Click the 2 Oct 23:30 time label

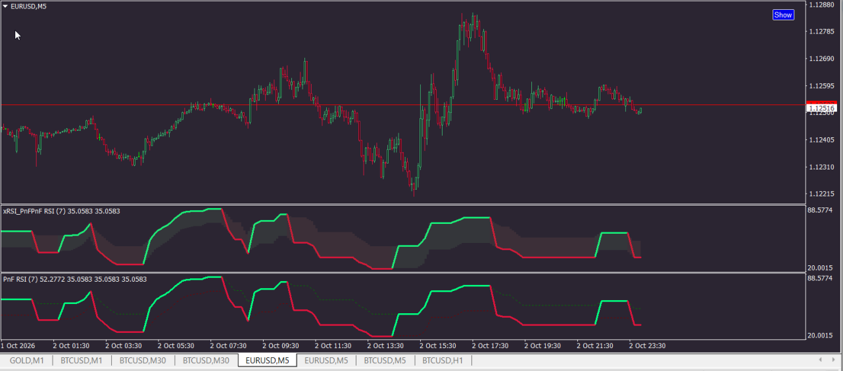[647, 345]
